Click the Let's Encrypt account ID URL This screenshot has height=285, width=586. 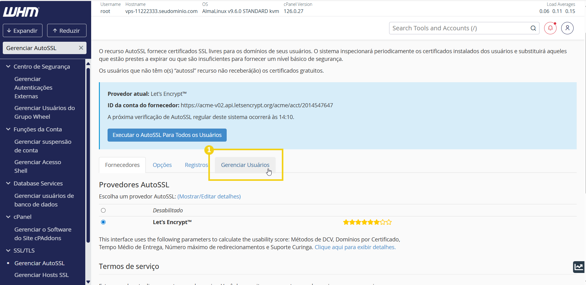pos(257,105)
